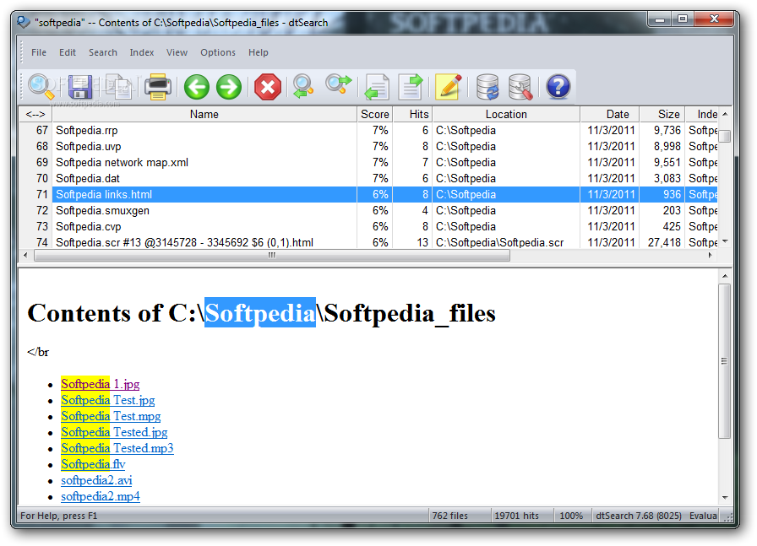The height and width of the screenshot is (546, 757).
Task: Click the preview pane vertical scrollbar thumb
Action: pyautogui.click(x=725, y=361)
